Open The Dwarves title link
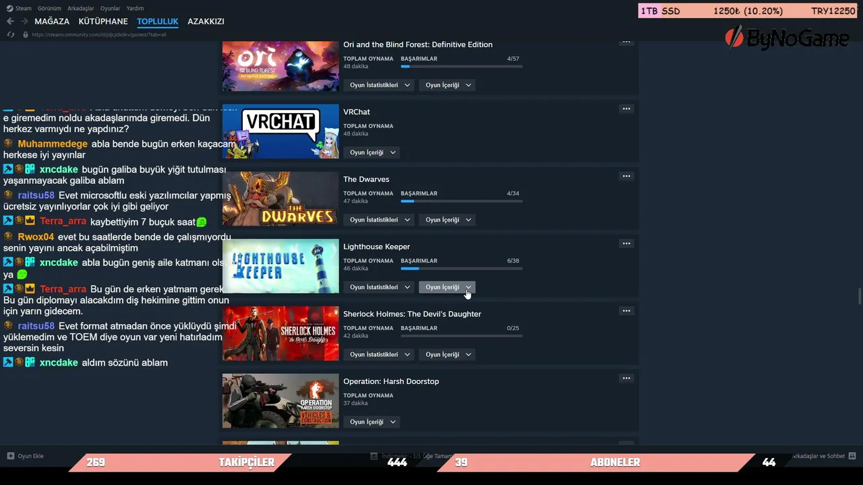The image size is (863, 485). [366, 179]
